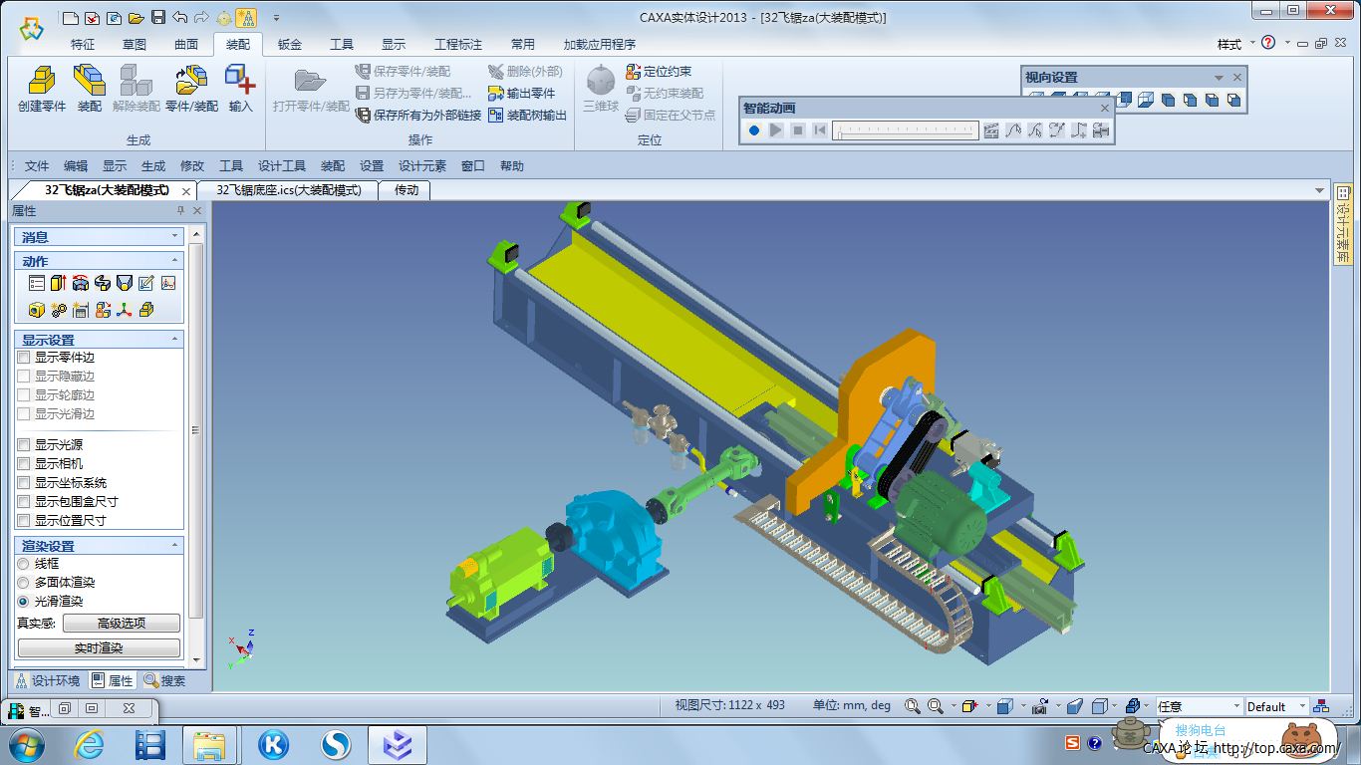Click 输出零件 export part
The height and width of the screenshot is (765, 1361).
click(521, 93)
